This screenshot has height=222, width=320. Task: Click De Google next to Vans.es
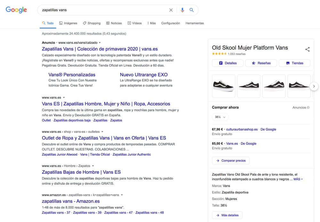(248, 144)
